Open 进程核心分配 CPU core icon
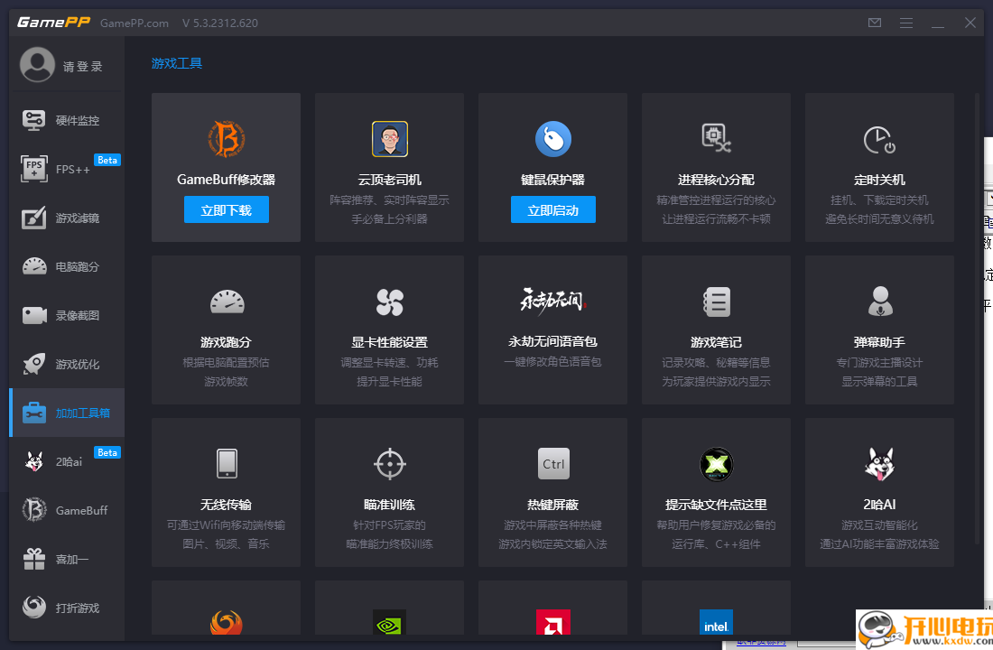 coord(716,139)
